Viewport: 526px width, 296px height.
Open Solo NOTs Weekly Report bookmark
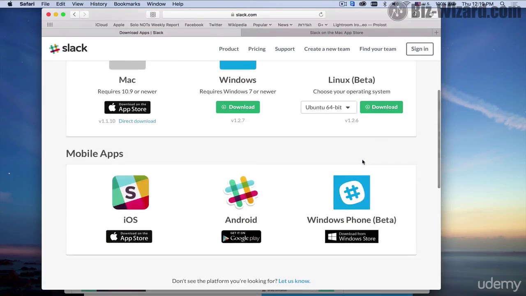[x=155, y=25]
